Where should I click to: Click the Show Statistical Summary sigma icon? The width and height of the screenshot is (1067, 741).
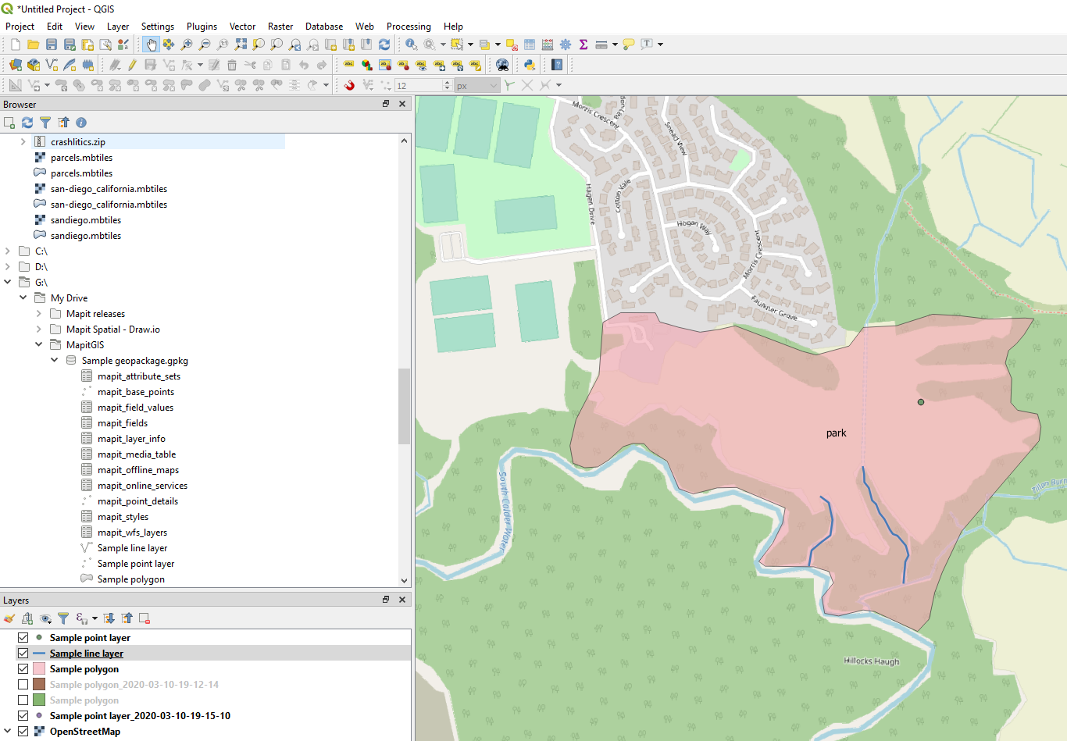[582, 45]
